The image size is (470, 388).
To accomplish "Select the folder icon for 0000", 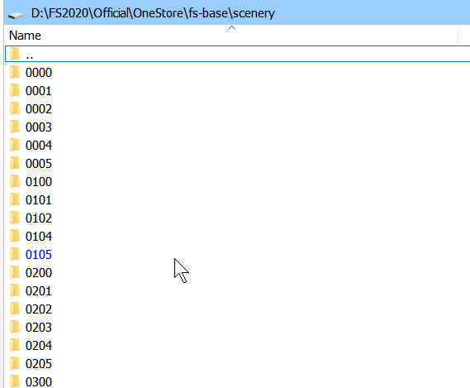I will coord(15,72).
